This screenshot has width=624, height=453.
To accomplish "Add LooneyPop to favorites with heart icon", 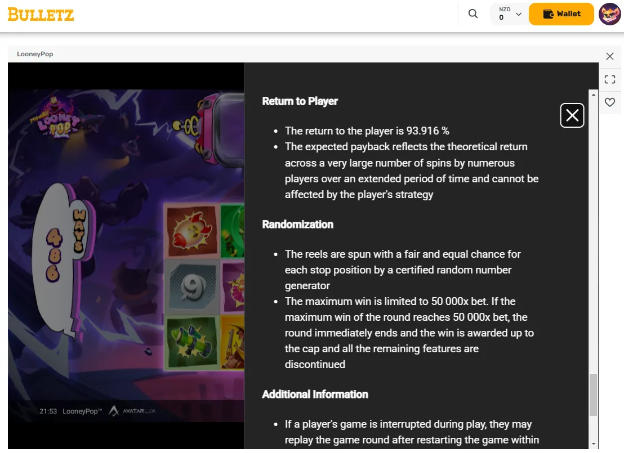I will pos(610,102).
